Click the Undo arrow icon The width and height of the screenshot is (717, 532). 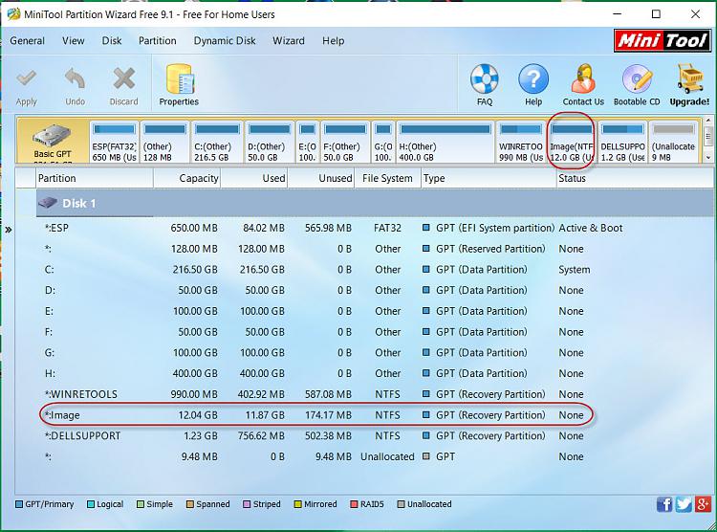click(x=75, y=78)
